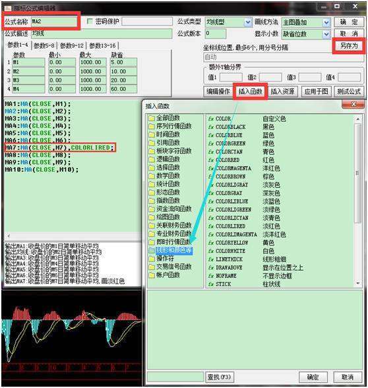
Task: Click the 查找(F3) button
Action: tap(220, 377)
